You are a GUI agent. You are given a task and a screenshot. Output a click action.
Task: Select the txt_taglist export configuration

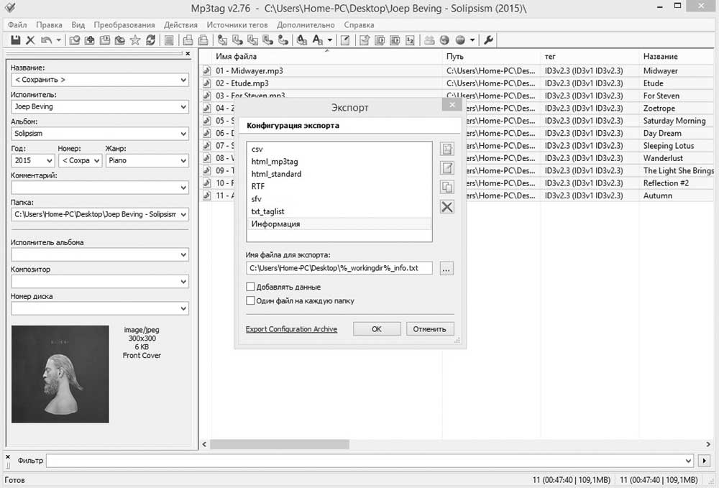pyautogui.click(x=339, y=211)
